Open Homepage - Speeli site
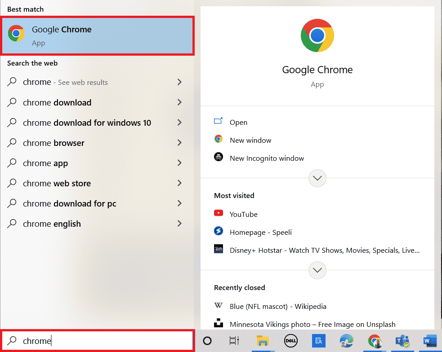The width and height of the screenshot is (442, 352). [x=260, y=232]
